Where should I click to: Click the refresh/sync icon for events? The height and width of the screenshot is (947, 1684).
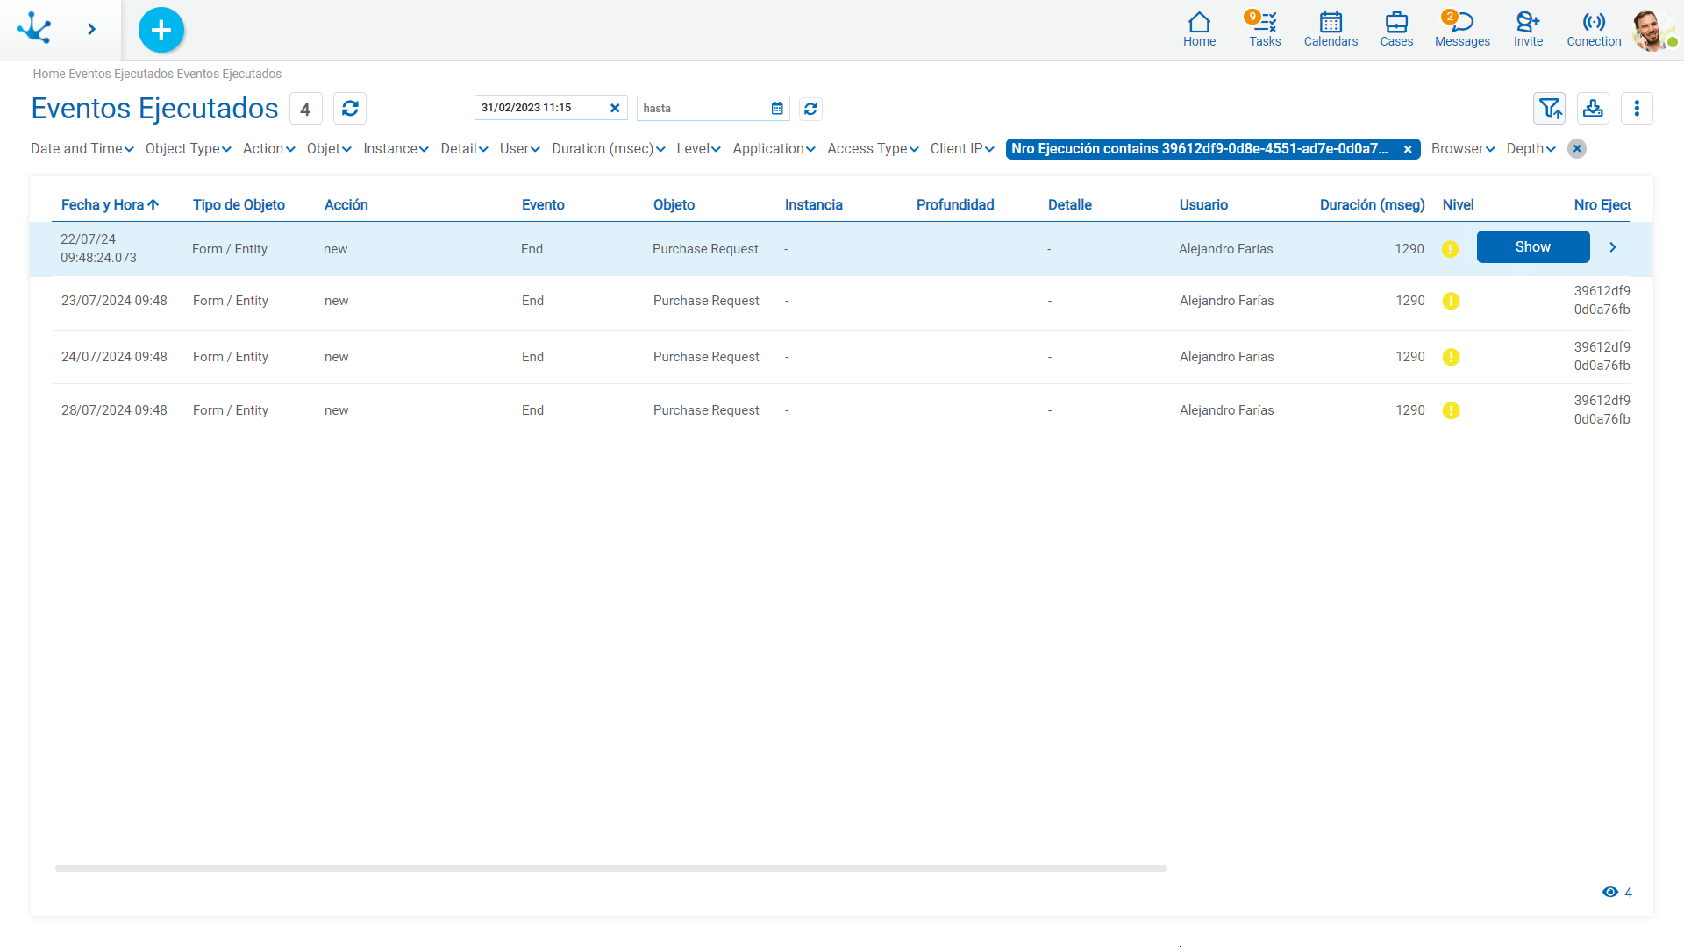pos(349,108)
